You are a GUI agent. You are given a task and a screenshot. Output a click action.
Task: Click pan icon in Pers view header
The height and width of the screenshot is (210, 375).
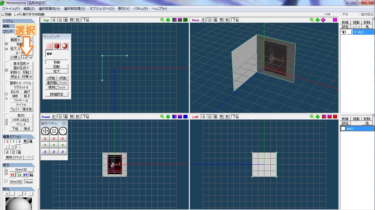[318, 20]
